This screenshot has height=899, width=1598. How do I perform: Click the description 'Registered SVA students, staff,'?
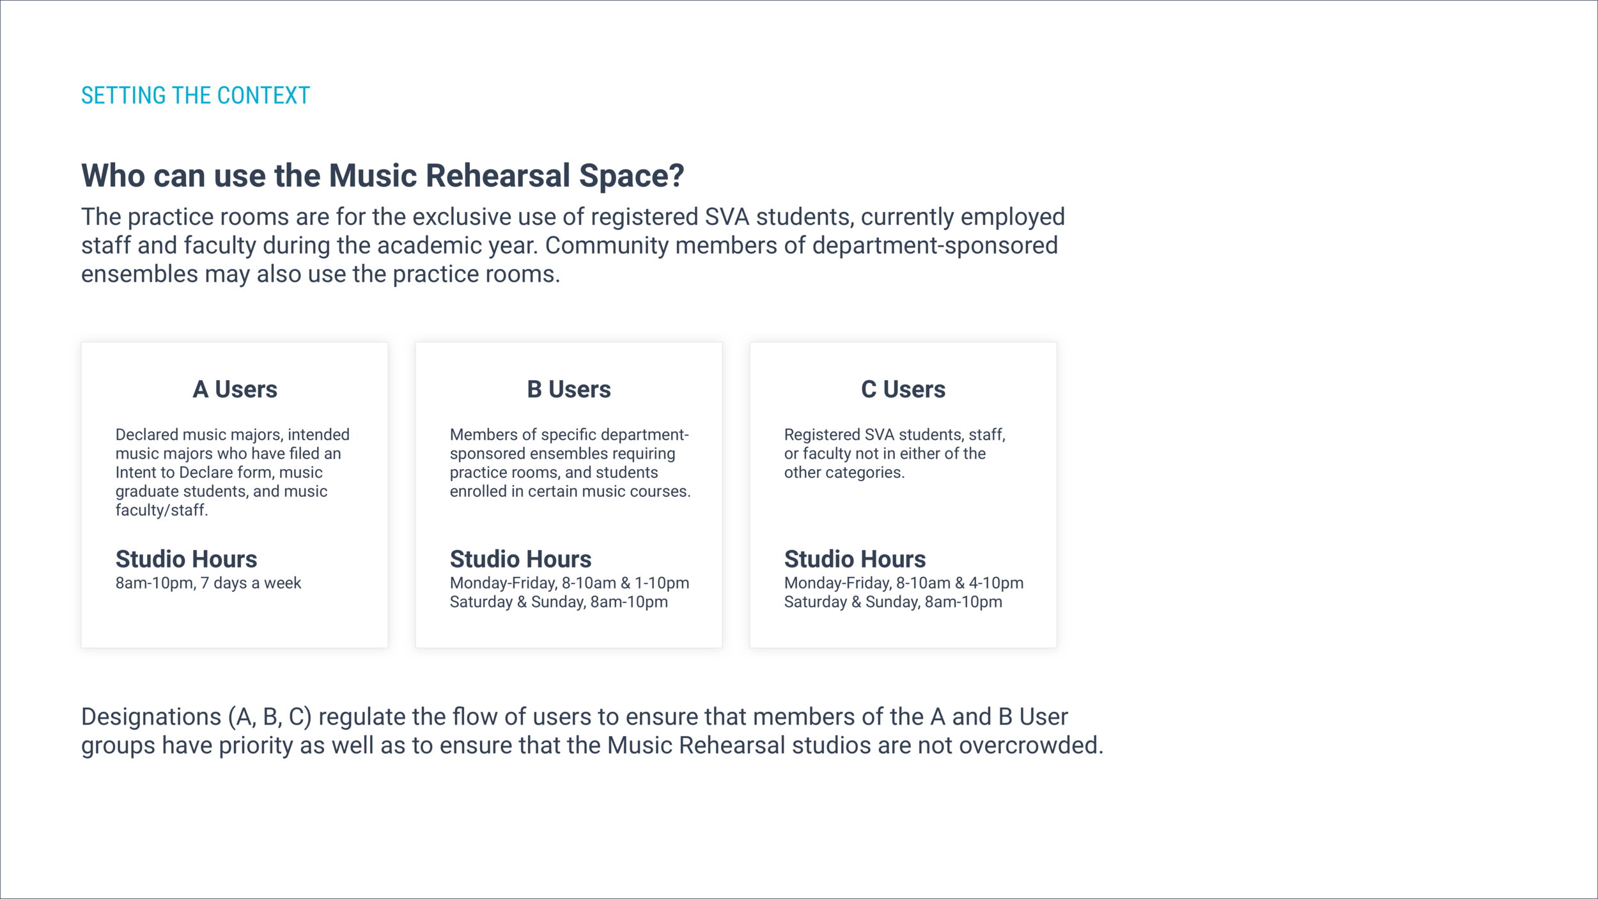tap(895, 454)
